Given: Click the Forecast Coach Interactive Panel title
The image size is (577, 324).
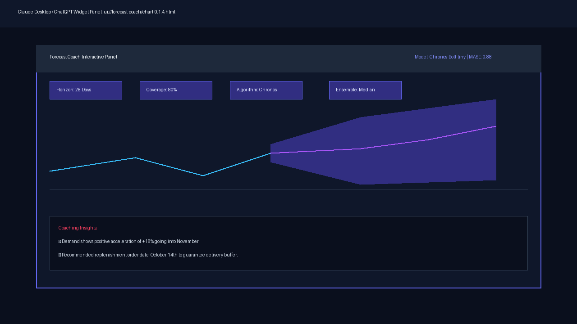Looking at the screenshot, I should (83, 57).
